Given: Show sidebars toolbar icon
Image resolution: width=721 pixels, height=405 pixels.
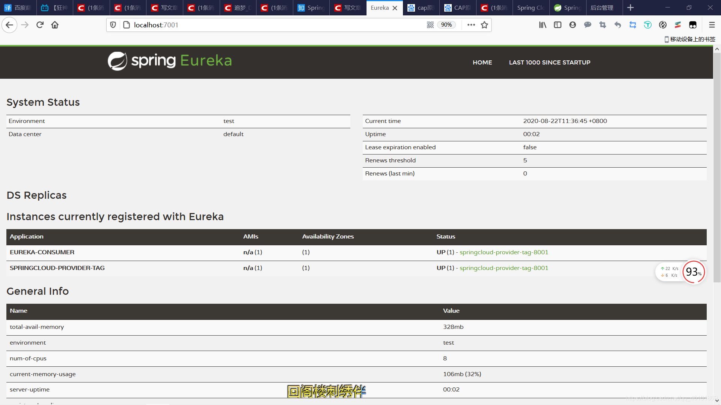Looking at the screenshot, I should click(x=558, y=25).
